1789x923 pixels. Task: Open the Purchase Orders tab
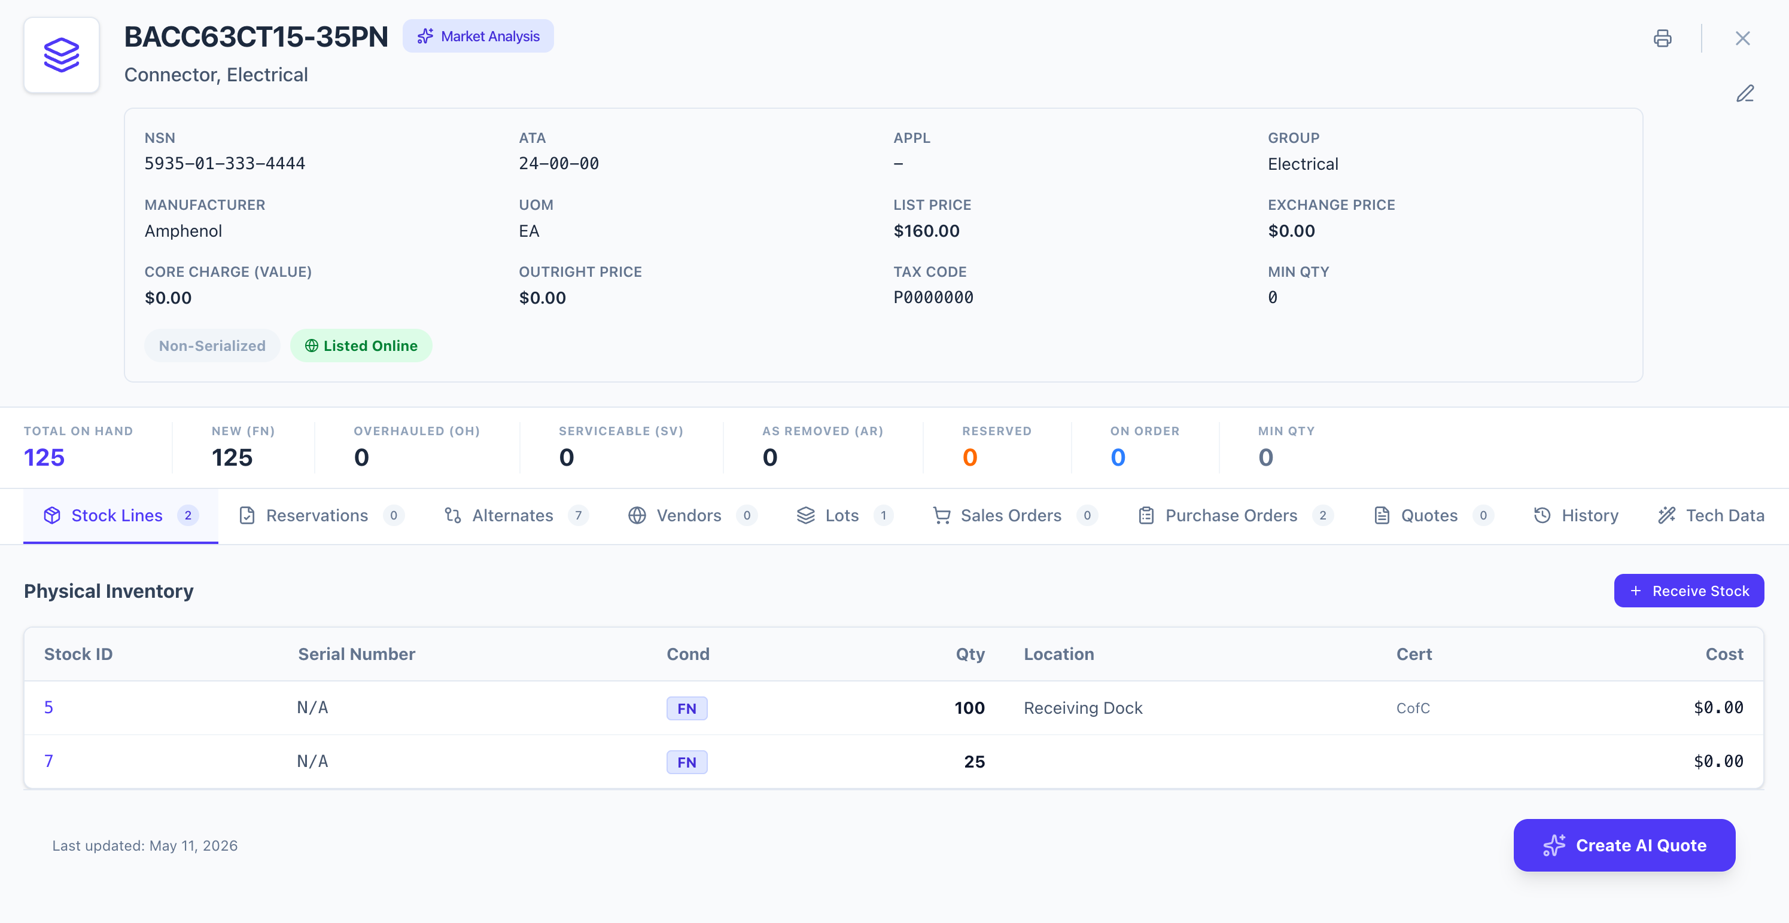coord(1236,516)
